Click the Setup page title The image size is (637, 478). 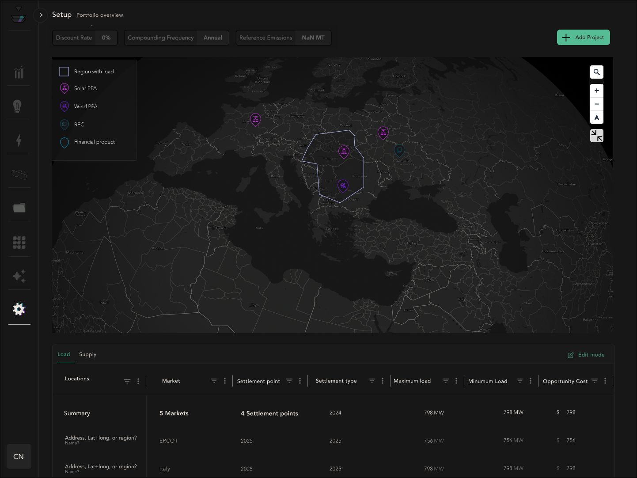click(62, 15)
